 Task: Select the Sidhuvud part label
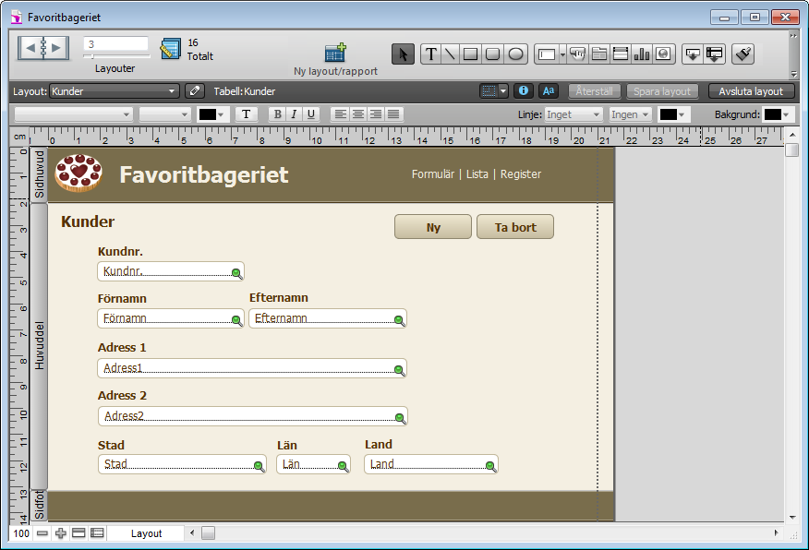coord(39,174)
